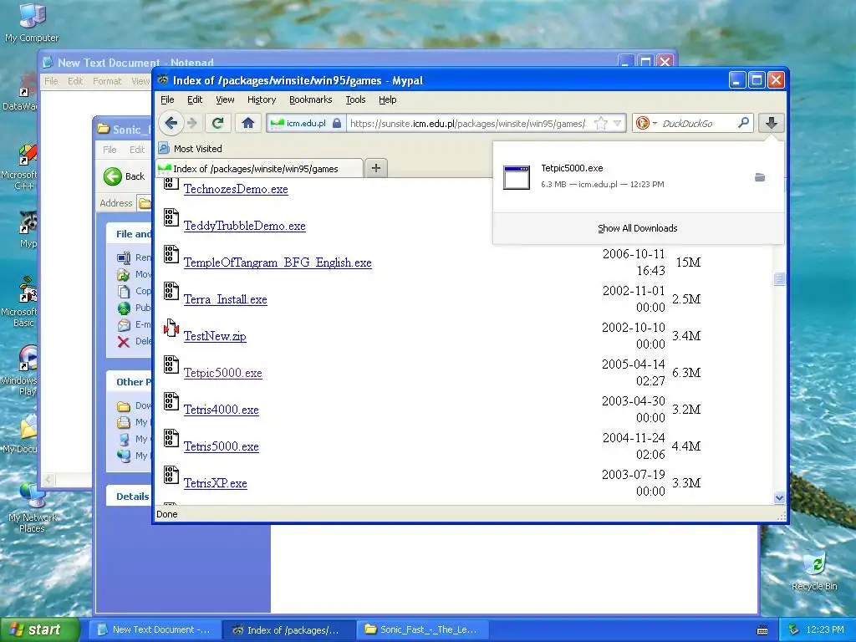Open Tetris4000.exe link

click(x=221, y=410)
